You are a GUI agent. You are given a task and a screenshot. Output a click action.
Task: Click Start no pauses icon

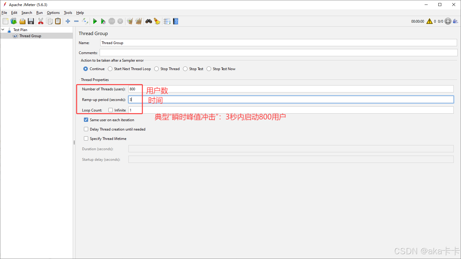click(x=103, y=21)
